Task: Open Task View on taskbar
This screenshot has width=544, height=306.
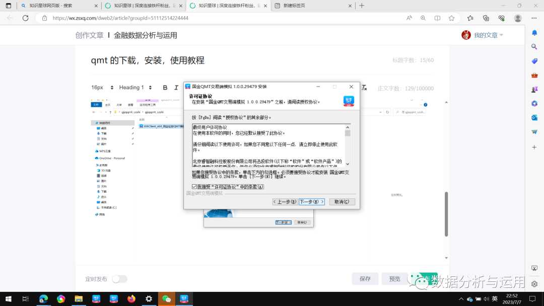Action: coord(25,299)
